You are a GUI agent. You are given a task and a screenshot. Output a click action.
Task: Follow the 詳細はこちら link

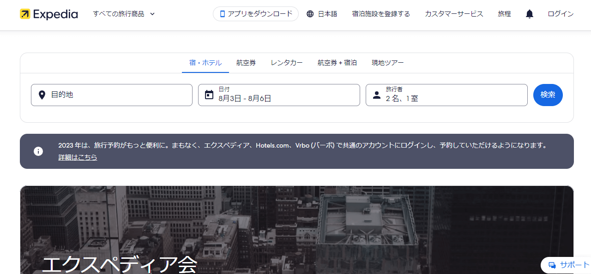[78, 157]
